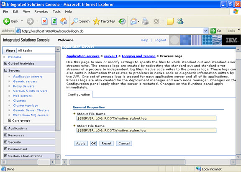The height and width of the screenshot is (172, 241).
Task: Expand the Security section
Action: (x=6, y=142)
